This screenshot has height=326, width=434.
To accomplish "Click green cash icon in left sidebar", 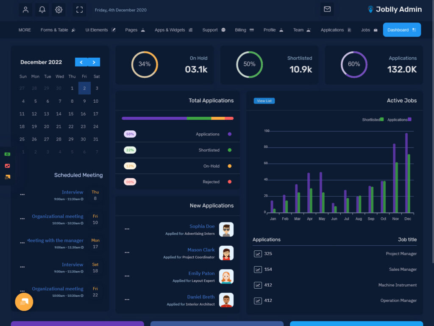I will coord(8,154).
